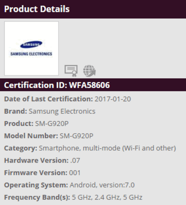Click the globe website link icon
This screenshot has width=186, height=205.
(90, 71)
